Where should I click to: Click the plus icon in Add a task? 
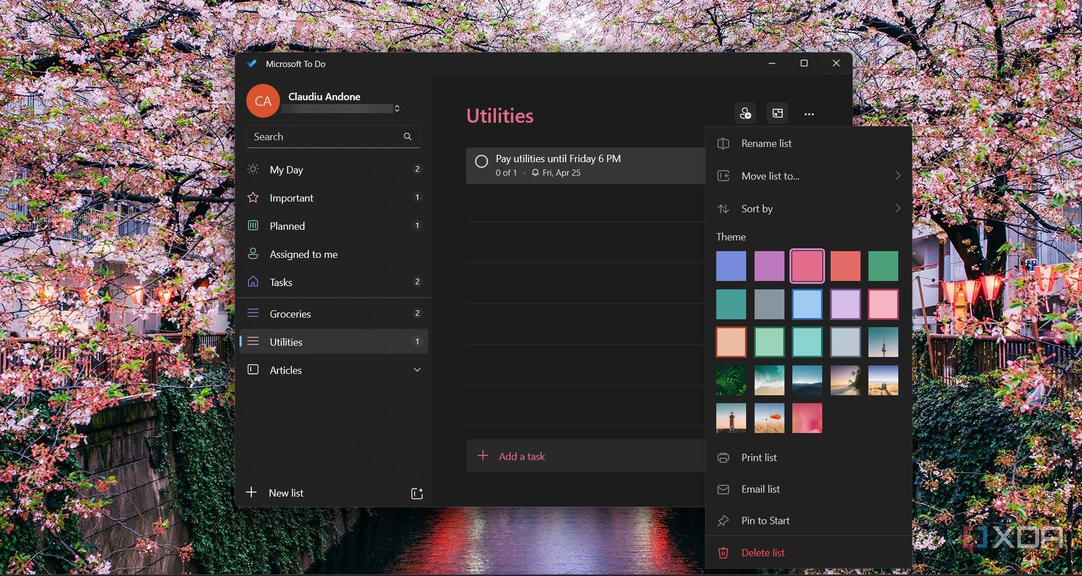point(483,456)
